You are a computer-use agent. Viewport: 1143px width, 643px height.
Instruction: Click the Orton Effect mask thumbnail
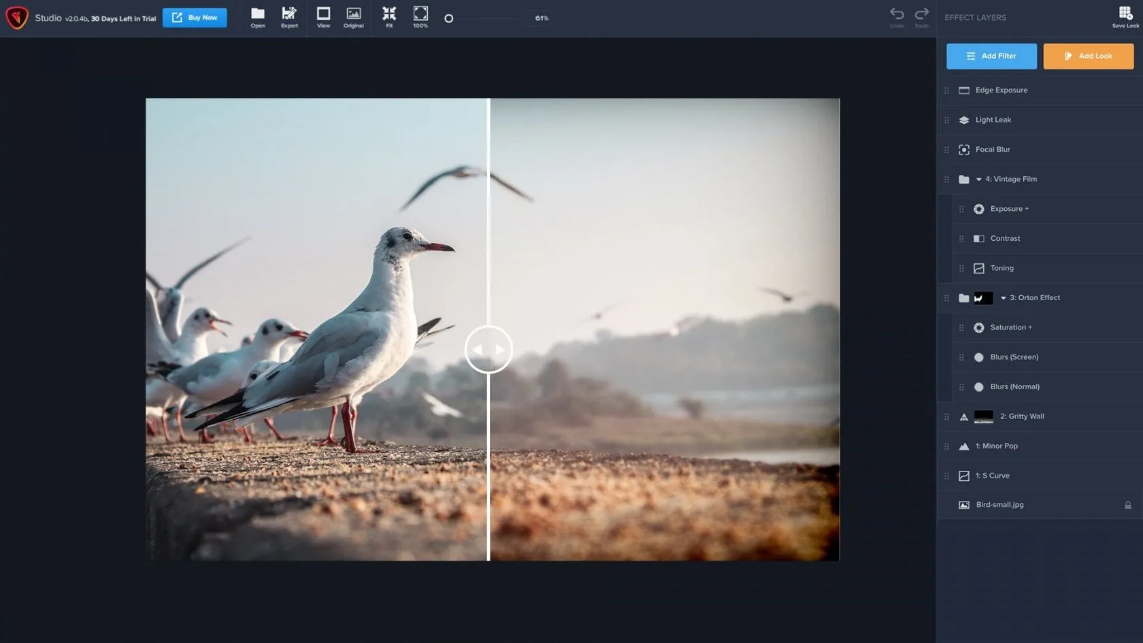[x=983, y=298]
